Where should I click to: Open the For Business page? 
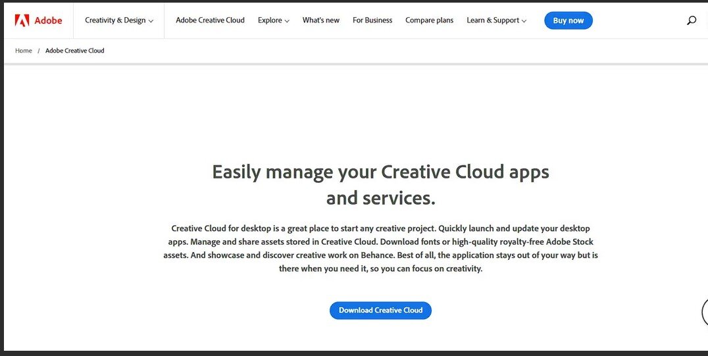pos(372,20)
